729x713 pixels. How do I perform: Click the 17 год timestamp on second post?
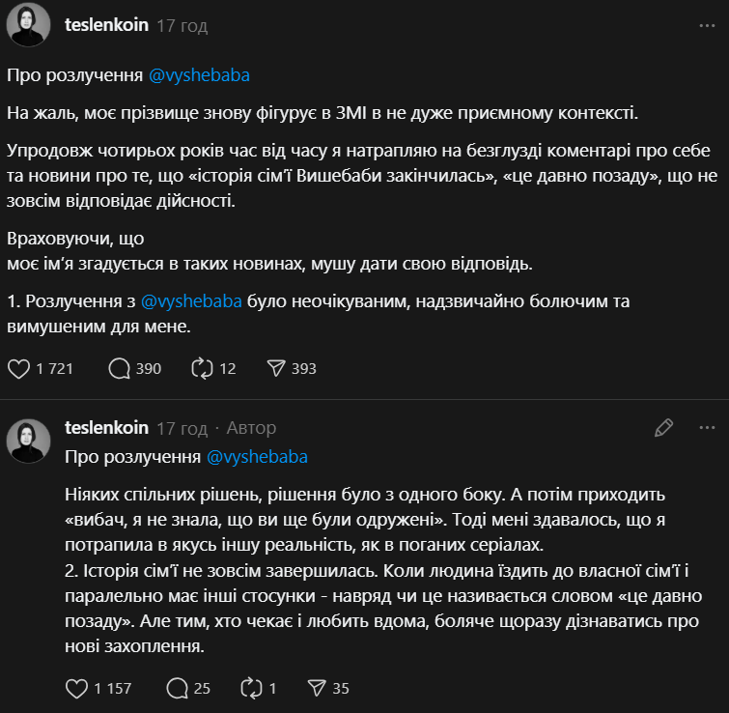coord(182,427)
